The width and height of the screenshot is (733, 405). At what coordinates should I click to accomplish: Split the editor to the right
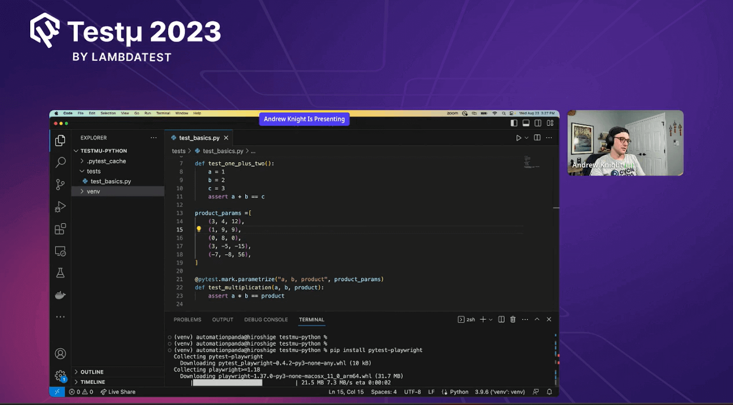pos(537,137)
